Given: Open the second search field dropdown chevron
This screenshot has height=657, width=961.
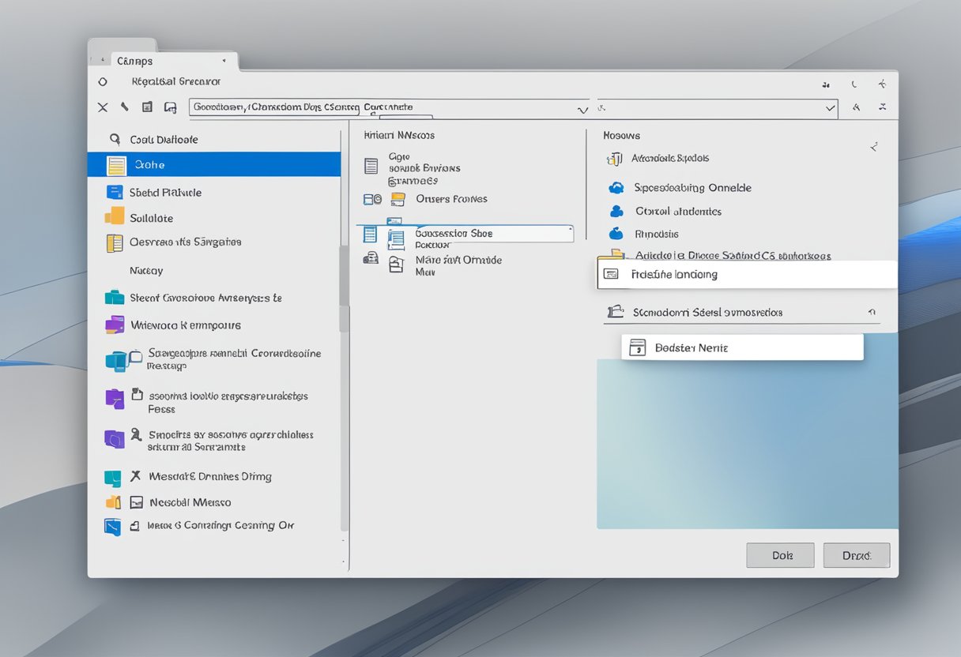Looking at the screenshot, I should coord(830,108).
